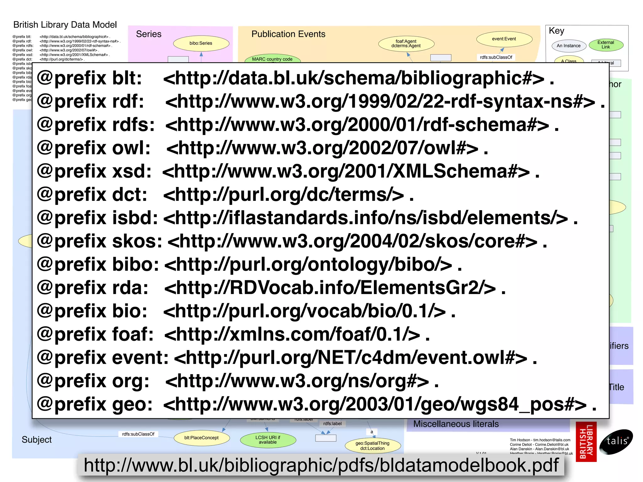The image size is (643, 482).
Task: Click the MARC country code node
Action: point(272,59)
